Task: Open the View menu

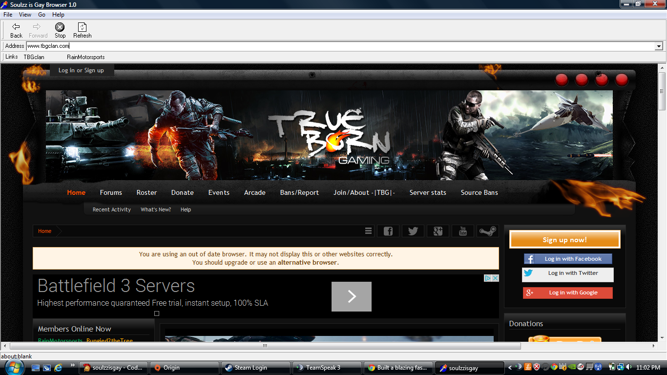Action: pos(25,15)
